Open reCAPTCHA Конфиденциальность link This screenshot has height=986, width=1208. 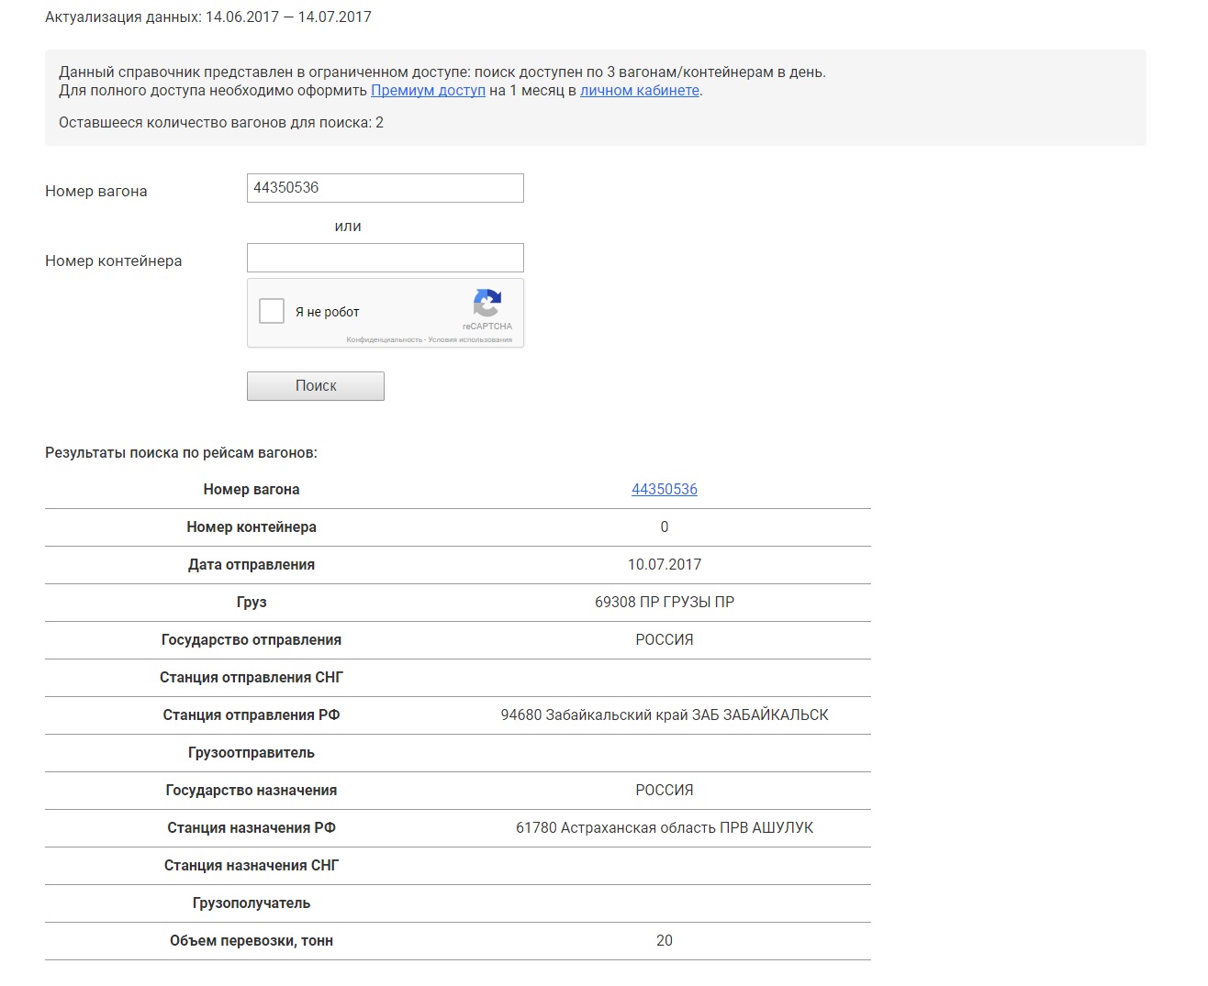[x=384, y=340]
